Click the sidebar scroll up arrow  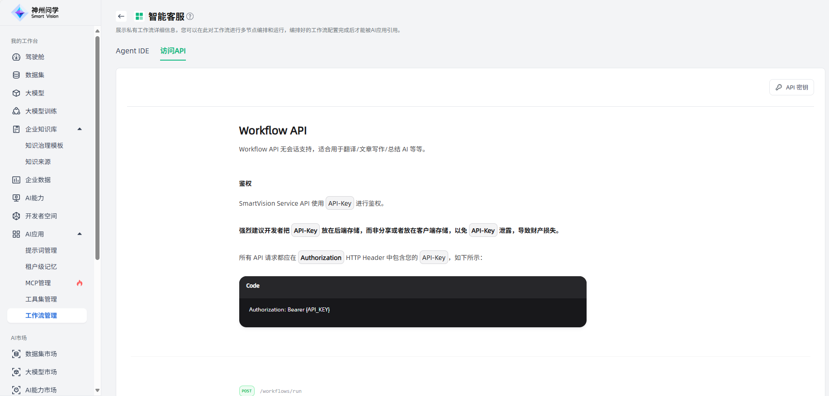click(97, 31)
